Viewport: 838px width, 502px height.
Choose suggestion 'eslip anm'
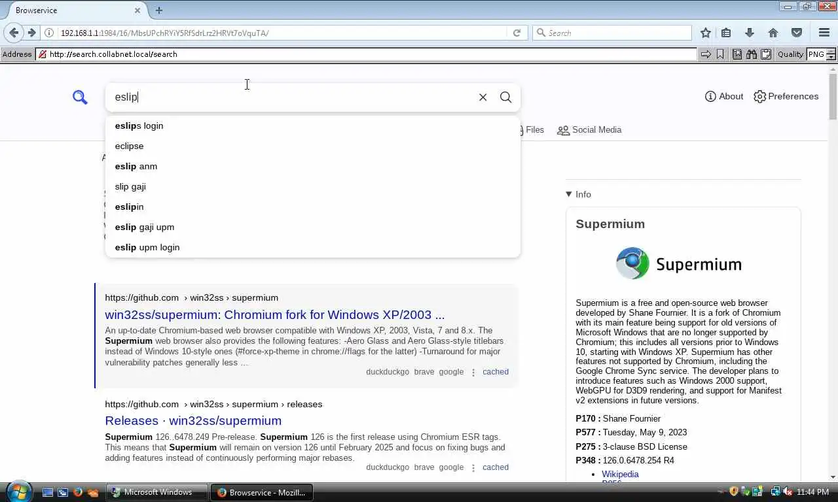coord(313,166)
